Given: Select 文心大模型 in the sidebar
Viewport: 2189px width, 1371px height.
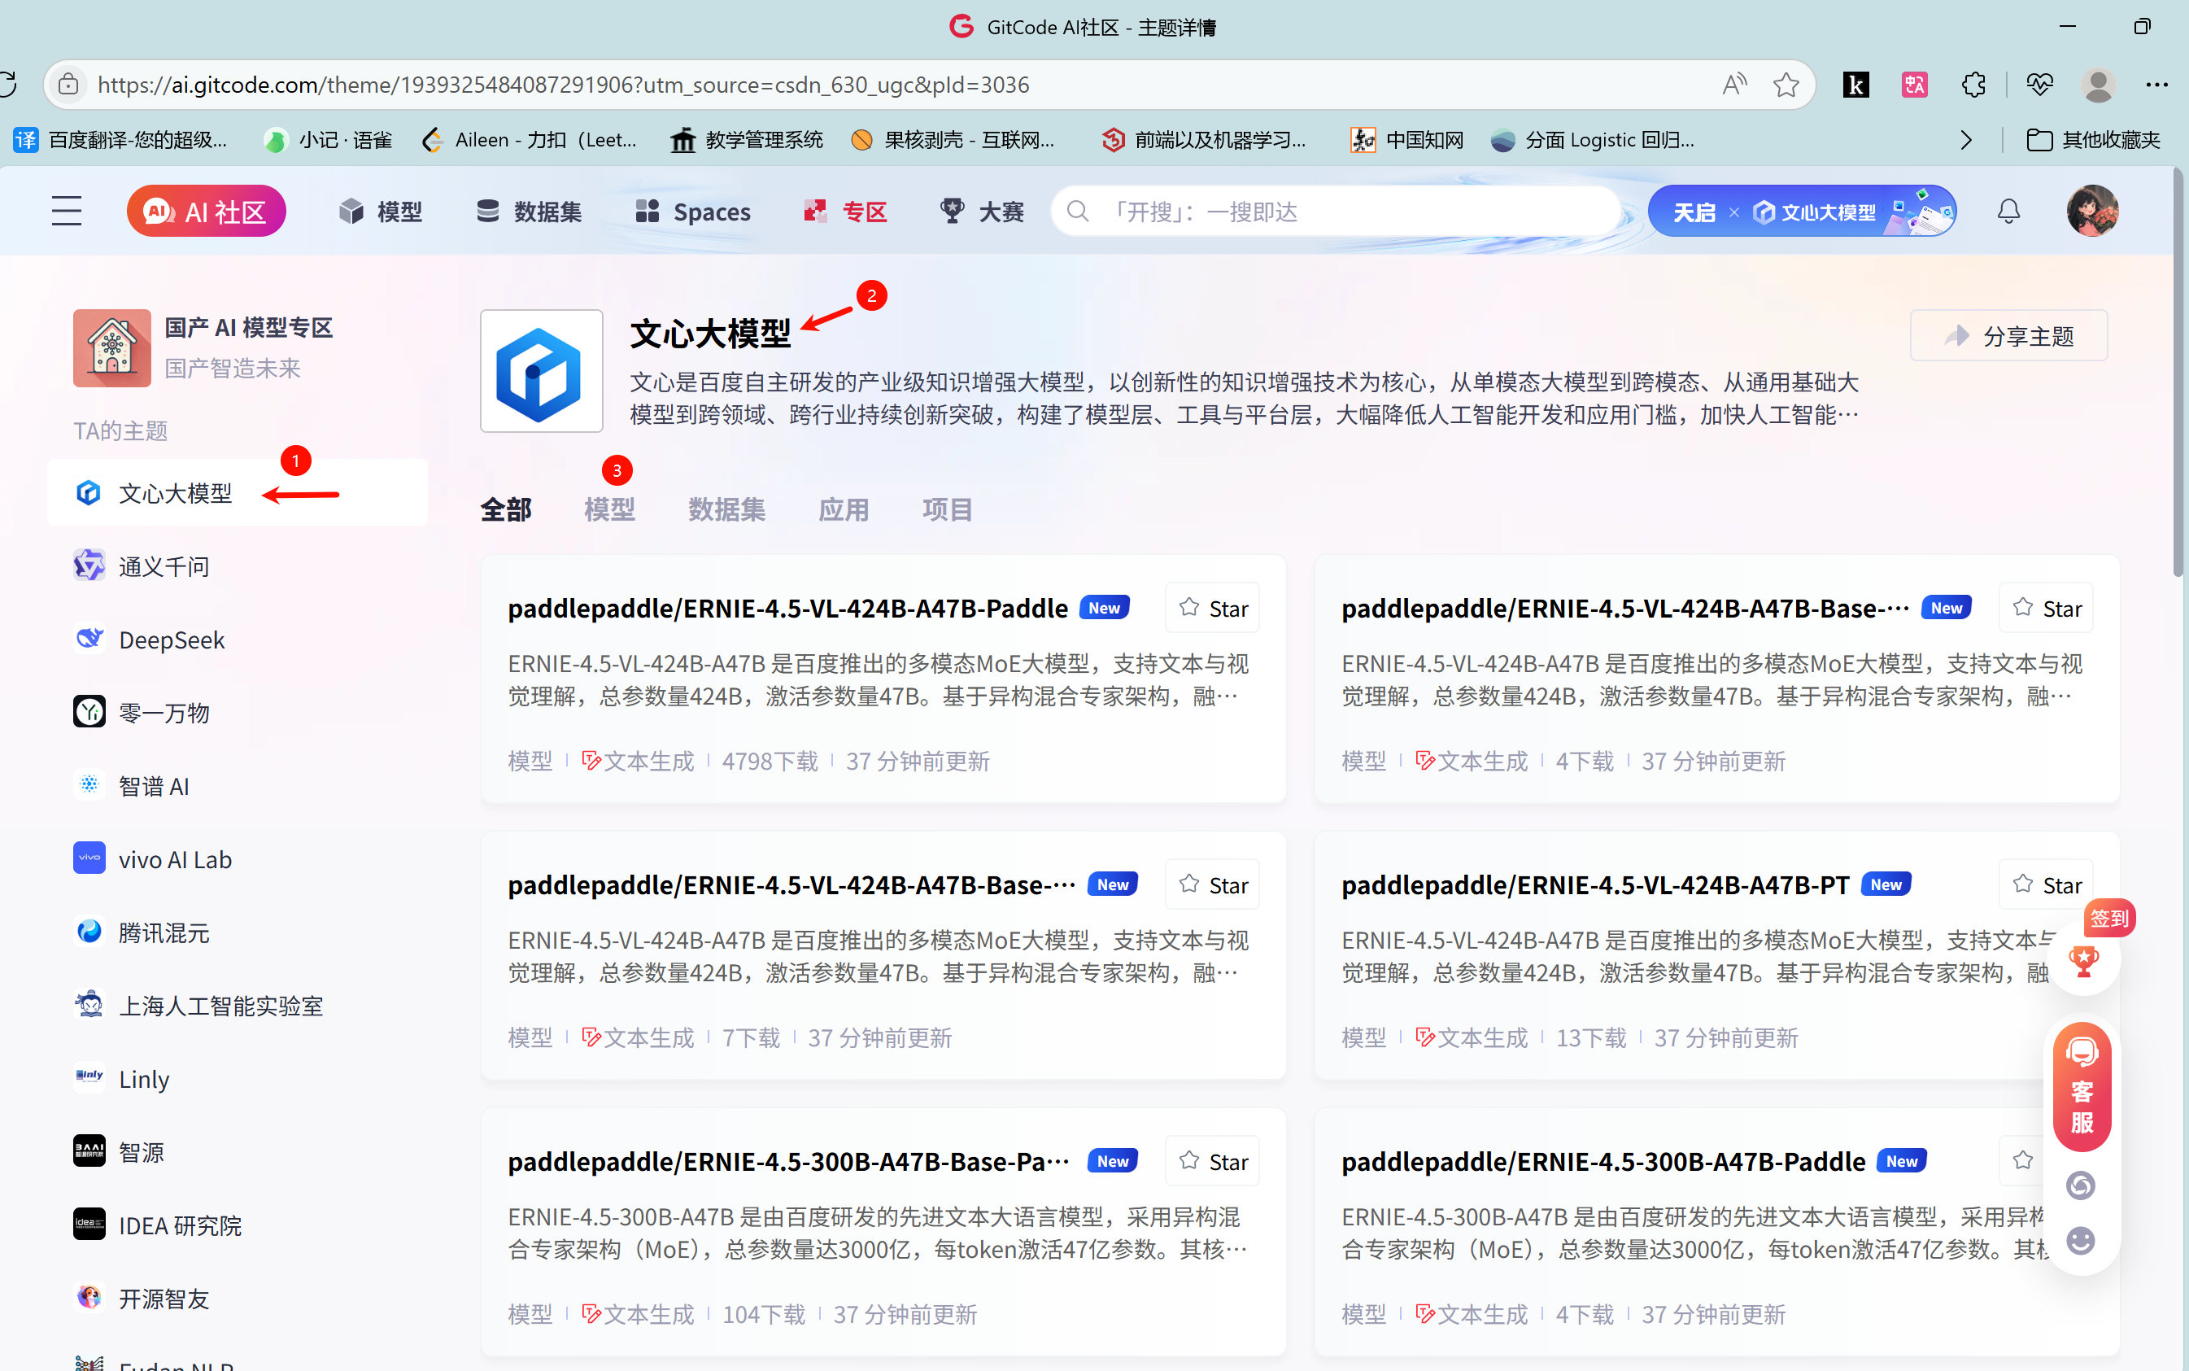Looking at the screenshot, I should [x=238, y=492].
